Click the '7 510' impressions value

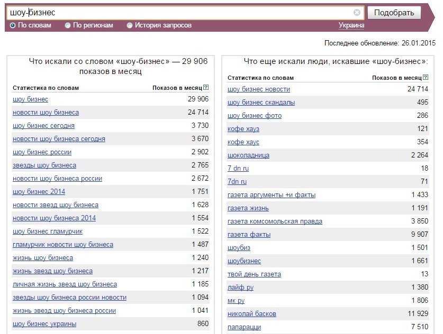[x=420, y=327]
